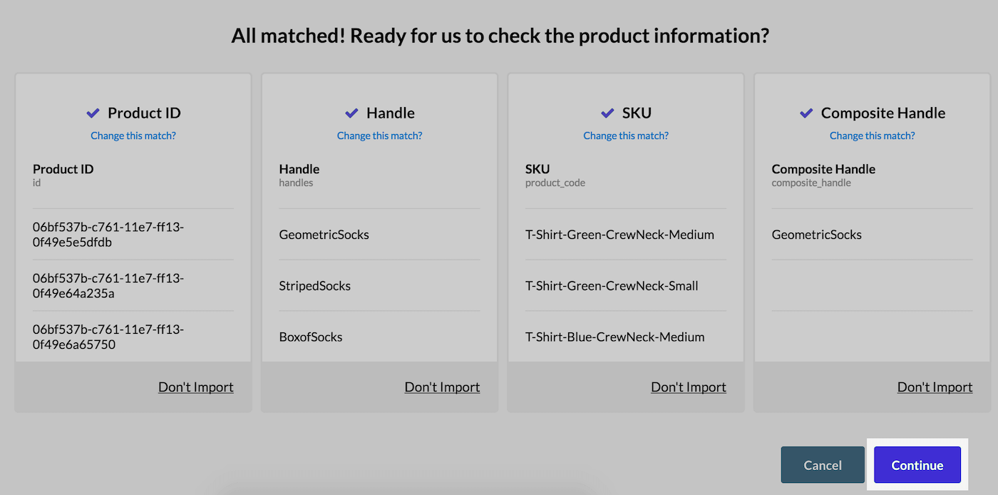Click the checkmark icon beside Product ID

point(93,112)
